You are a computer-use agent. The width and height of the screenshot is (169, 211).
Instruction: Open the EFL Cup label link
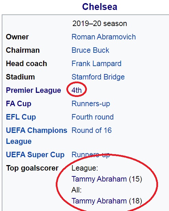click(x=21, y=117)
